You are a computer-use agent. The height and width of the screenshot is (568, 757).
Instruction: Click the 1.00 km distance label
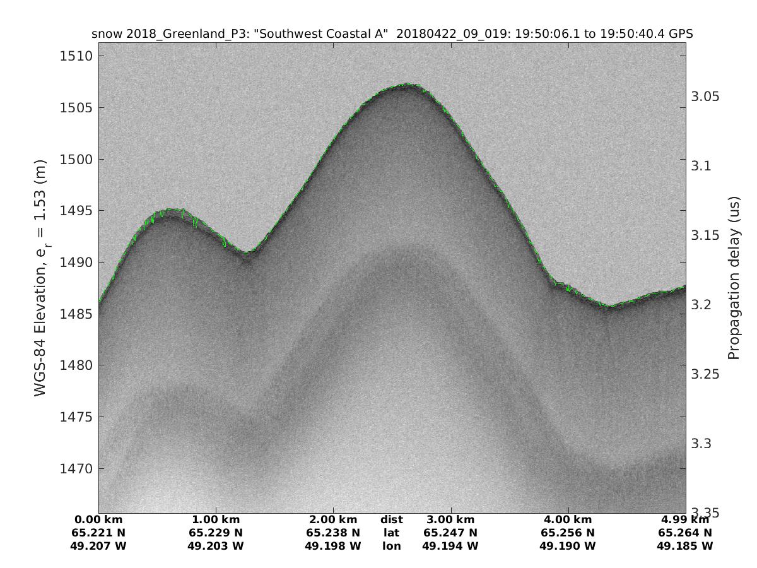[216, 520]
